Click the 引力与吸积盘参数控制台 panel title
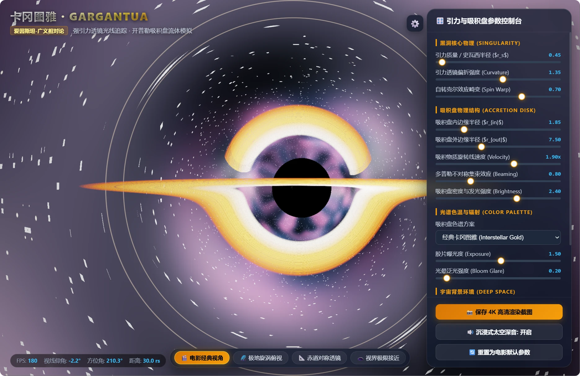580x376 pixels. [x=484, y=21]
